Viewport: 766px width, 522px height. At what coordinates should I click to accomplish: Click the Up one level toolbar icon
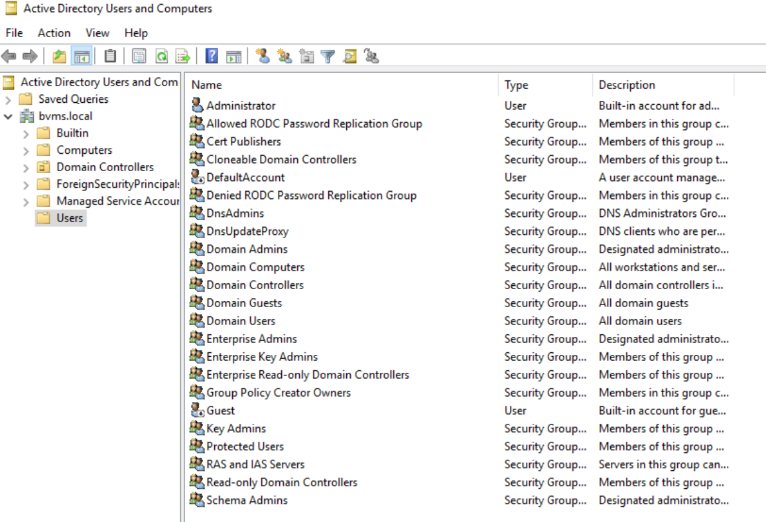point(60,56)
